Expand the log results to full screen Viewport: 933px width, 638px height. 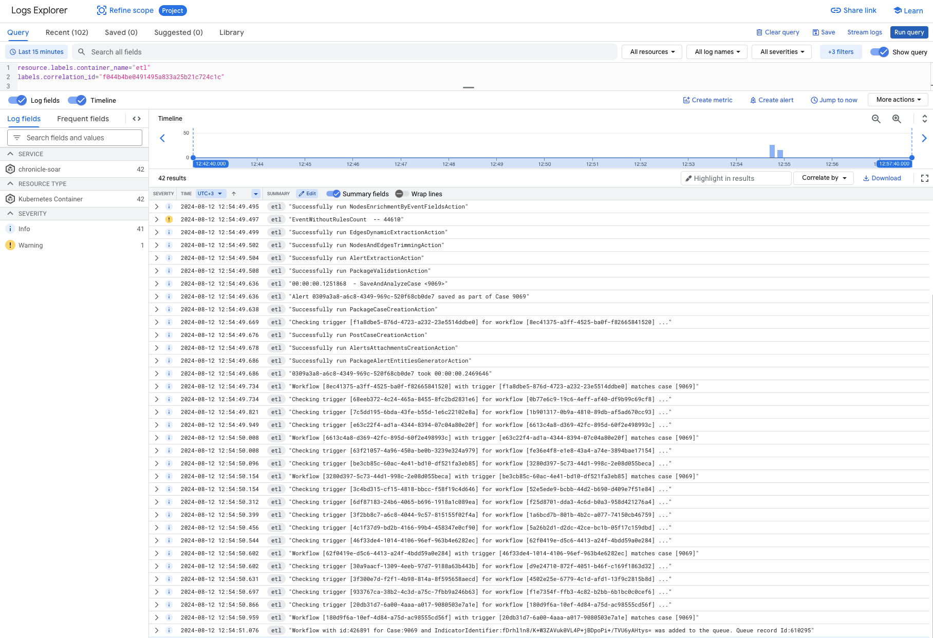pos(924,178)
